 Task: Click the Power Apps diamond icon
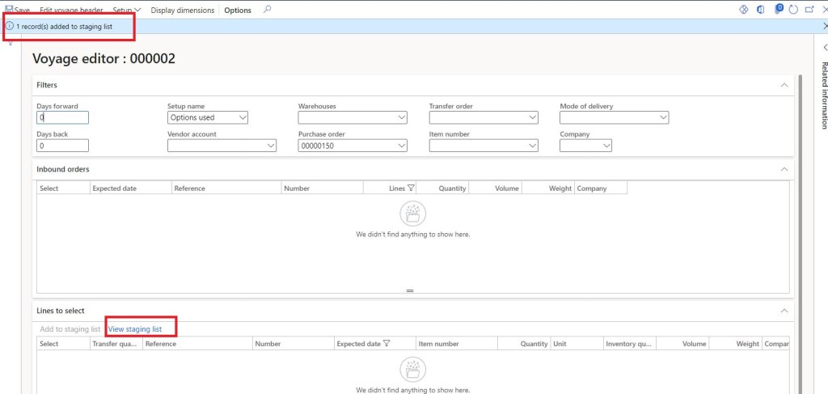pyautogui.click(x=745, y=10)
